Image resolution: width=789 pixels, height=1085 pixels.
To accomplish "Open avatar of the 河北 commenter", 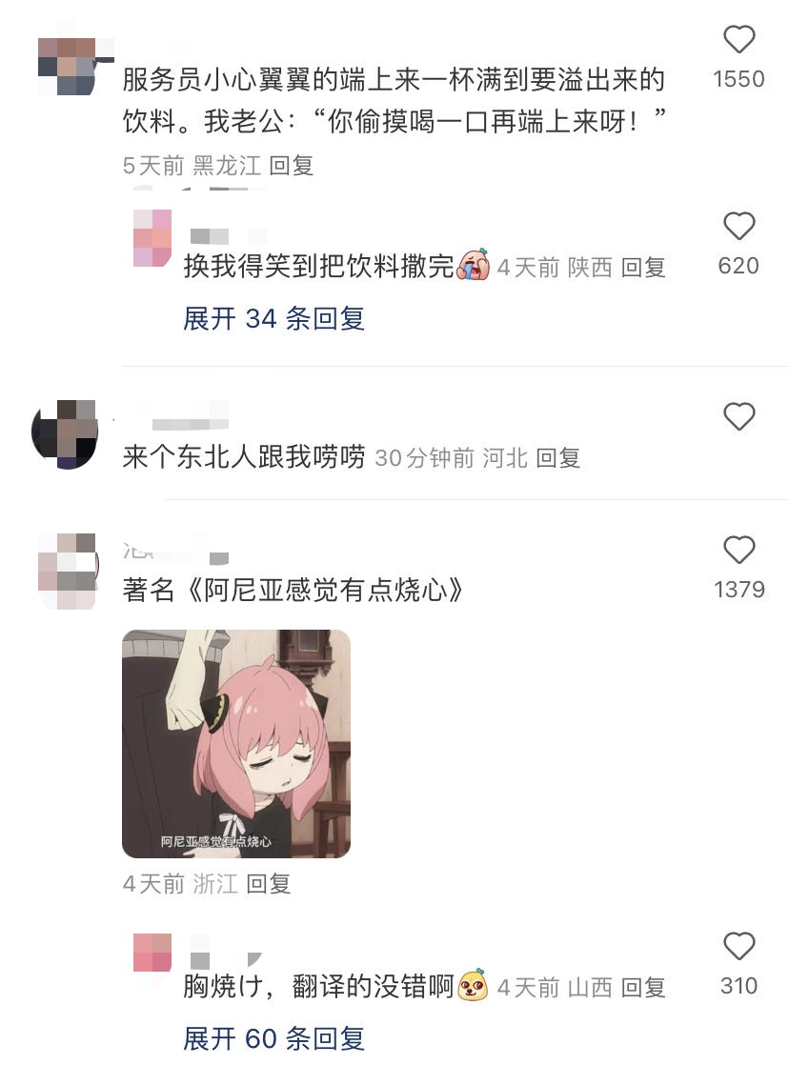I will (65, 434).
